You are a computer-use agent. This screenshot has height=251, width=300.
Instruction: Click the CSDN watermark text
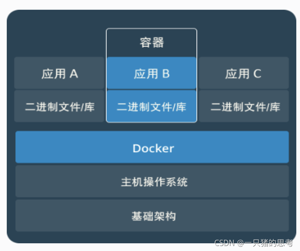(225, 243)
